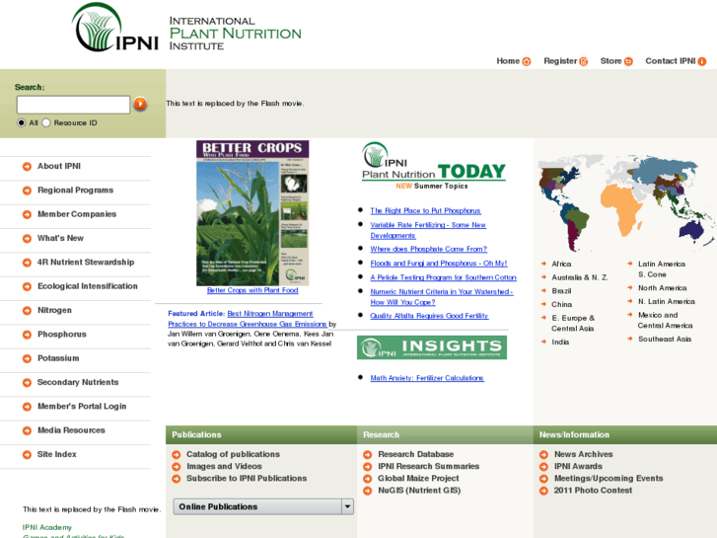This screenshot has height=538, width=717.
Task: Select India in the region list
Action: [560, 342]
